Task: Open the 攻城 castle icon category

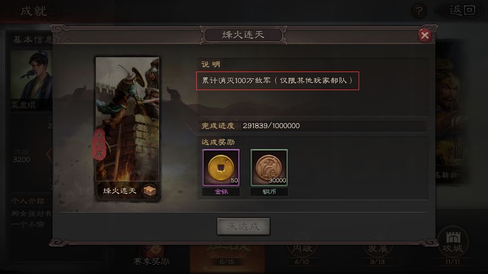Action: coord(453,242)
